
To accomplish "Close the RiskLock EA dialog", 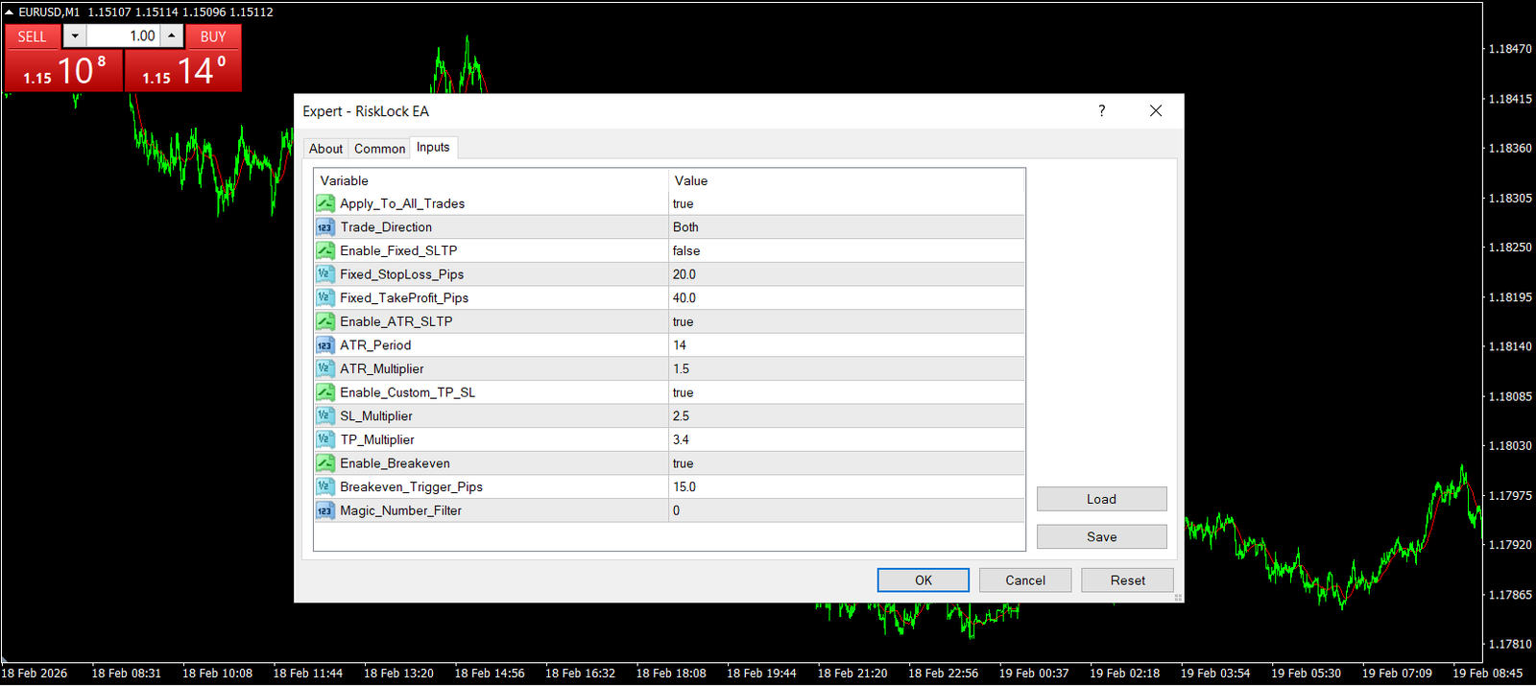I will click(x=1156, y=111).
